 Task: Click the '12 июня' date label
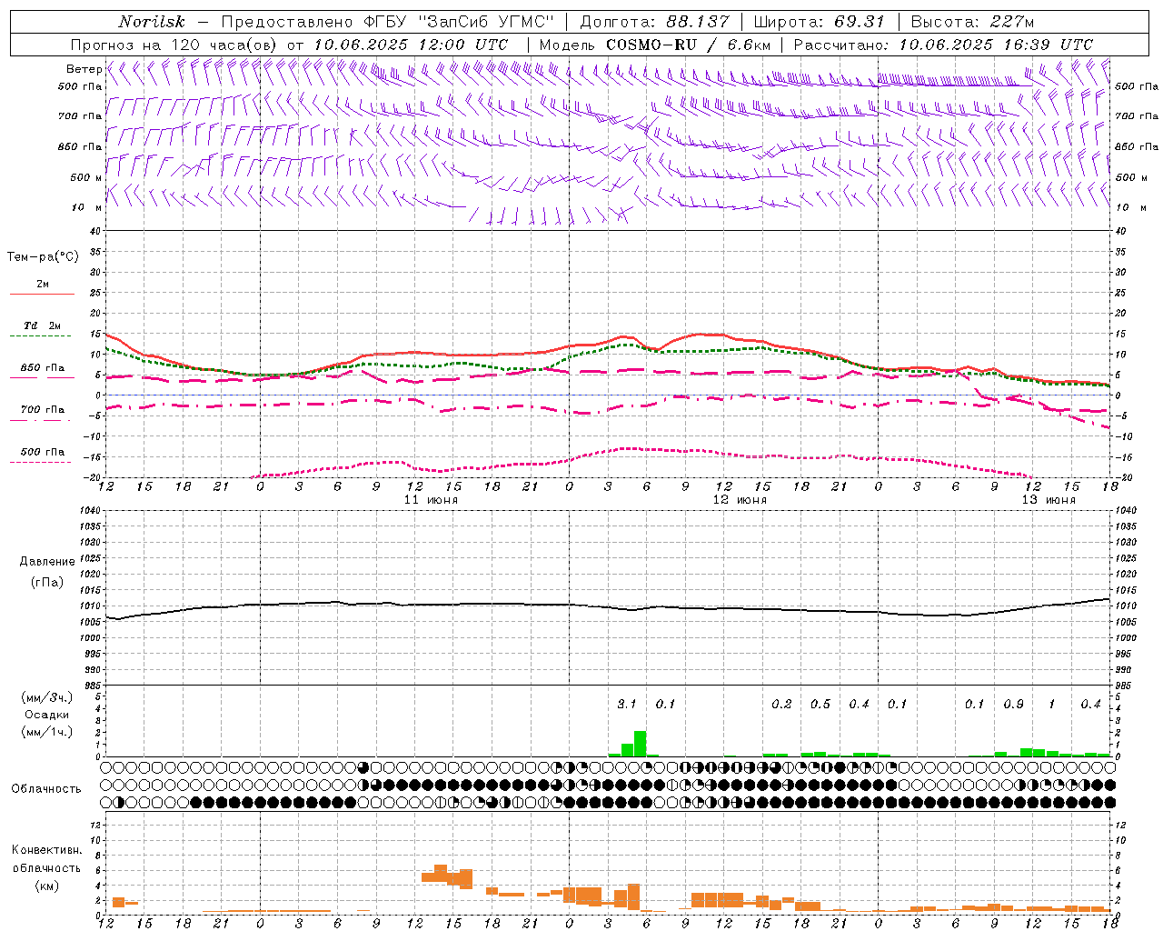(740, 500)
